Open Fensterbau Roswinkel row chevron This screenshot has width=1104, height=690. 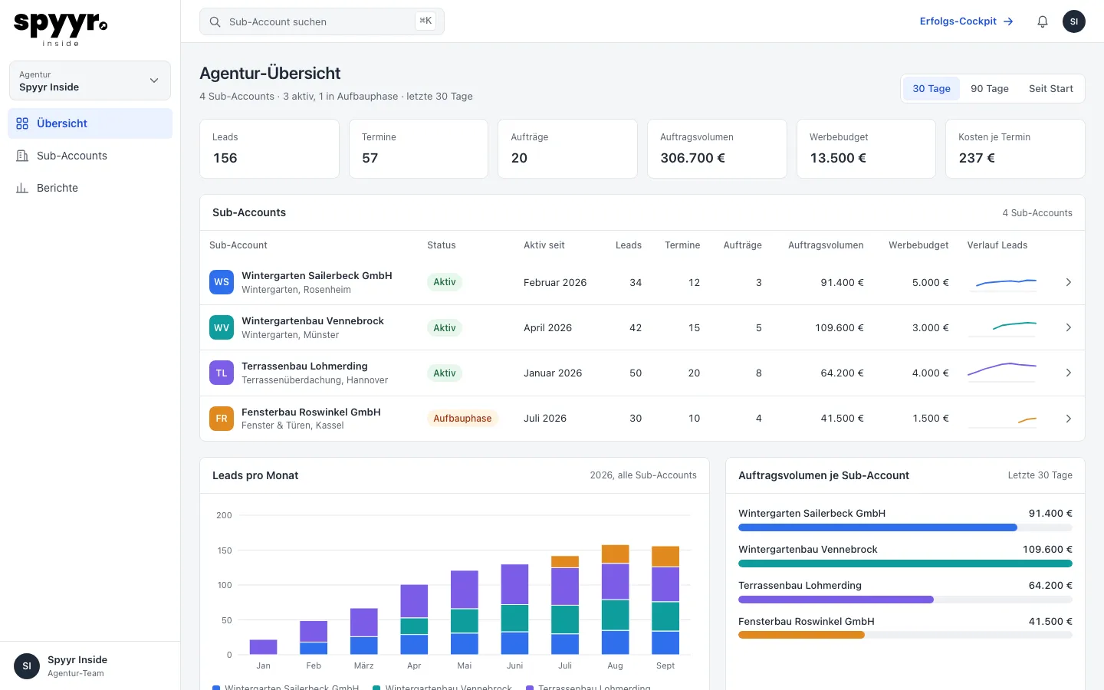[1068, 419]
